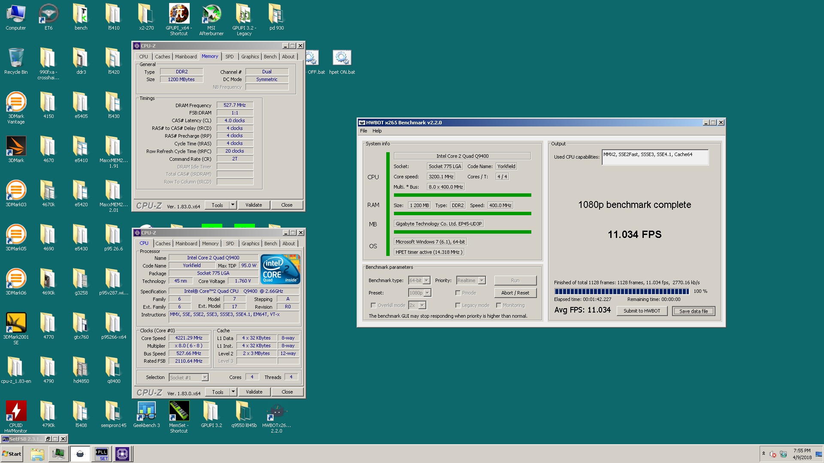Open About tab in lower CPU-Z
The width and height of the screenshot is (824, 463).
click(x=289, y=244)
